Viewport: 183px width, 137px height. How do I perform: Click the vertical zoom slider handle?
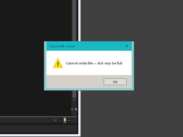coord(74,109)
